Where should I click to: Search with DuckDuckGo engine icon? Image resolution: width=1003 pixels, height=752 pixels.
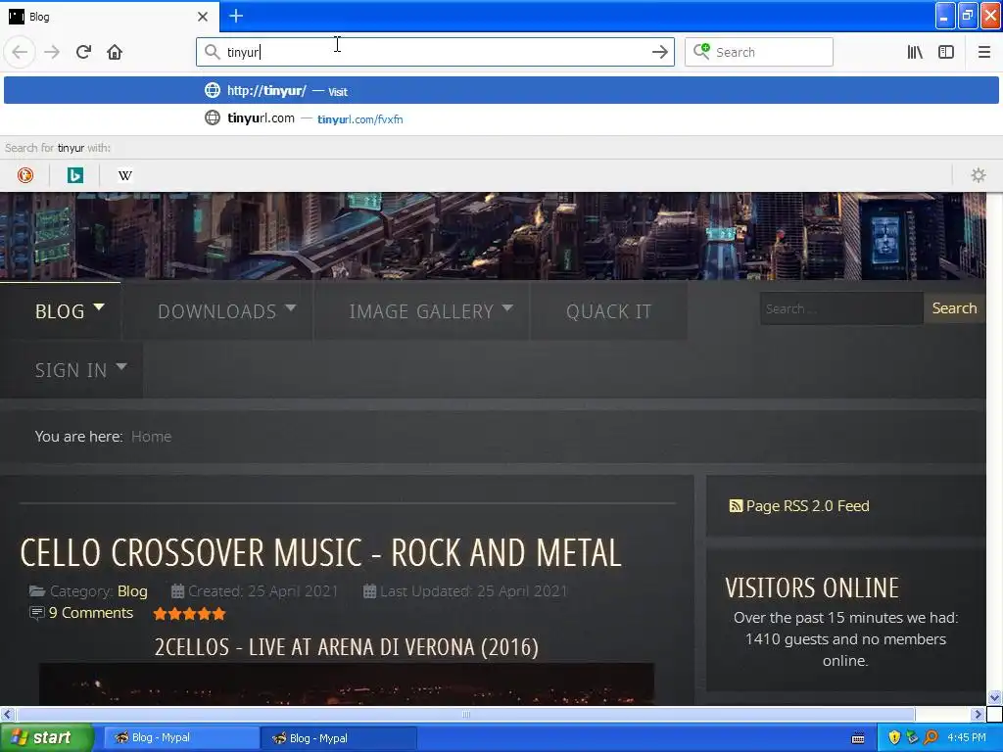click(x=24, y=174)
